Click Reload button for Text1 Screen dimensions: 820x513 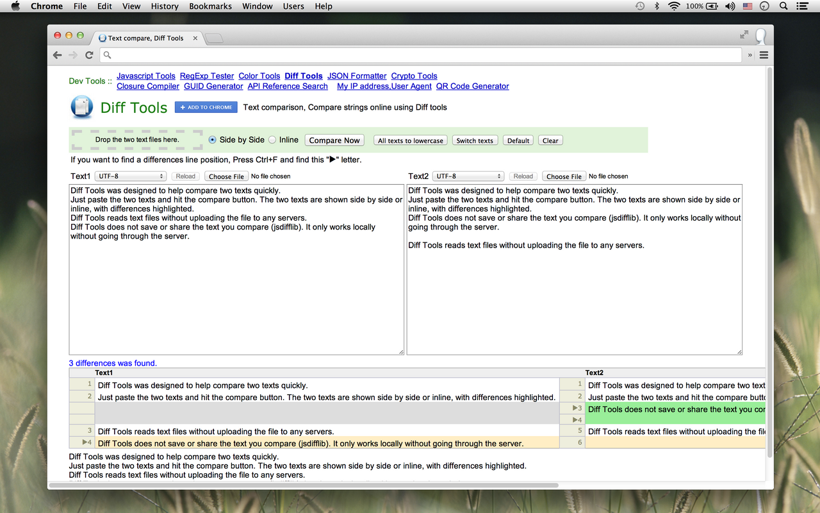point(186,176)
